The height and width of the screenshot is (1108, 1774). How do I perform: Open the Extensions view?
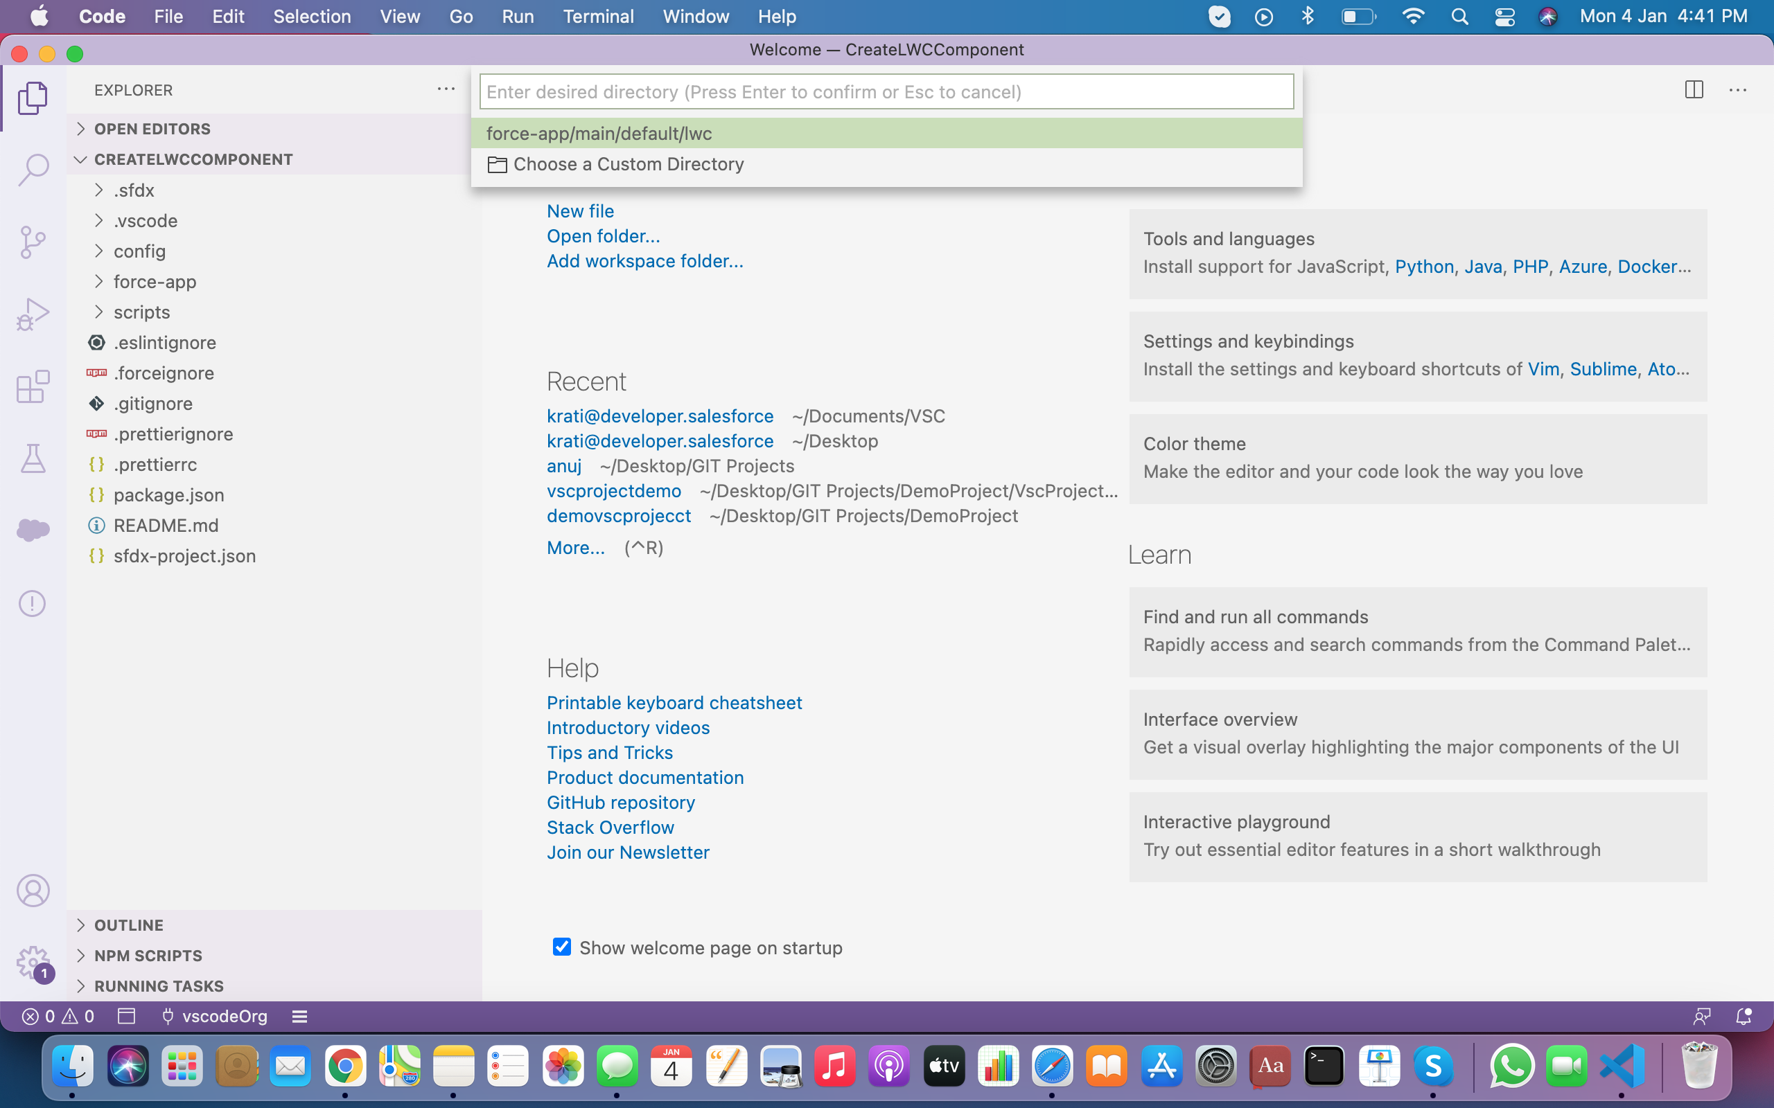point(33,386)
